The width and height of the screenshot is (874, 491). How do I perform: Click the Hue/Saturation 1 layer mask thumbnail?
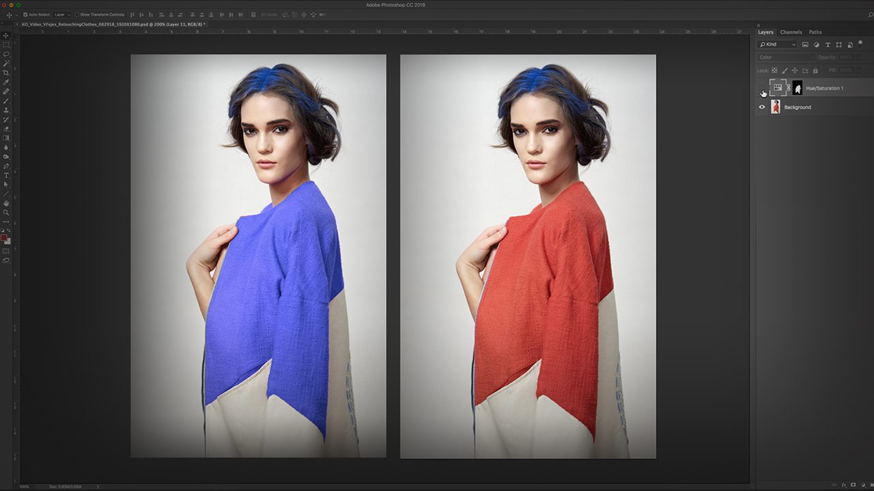(x=798, y=87)
